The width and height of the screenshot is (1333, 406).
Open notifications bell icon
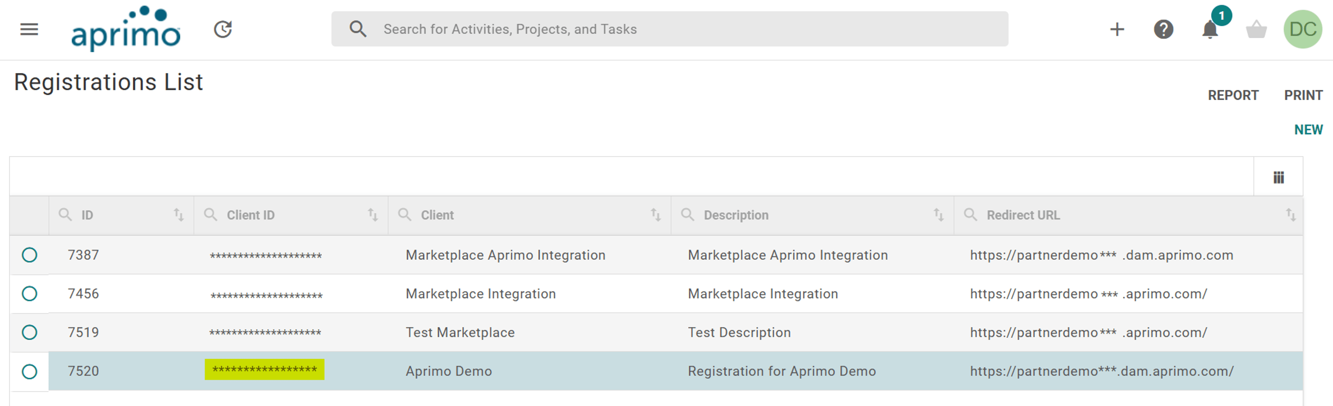click(1210, 29)
